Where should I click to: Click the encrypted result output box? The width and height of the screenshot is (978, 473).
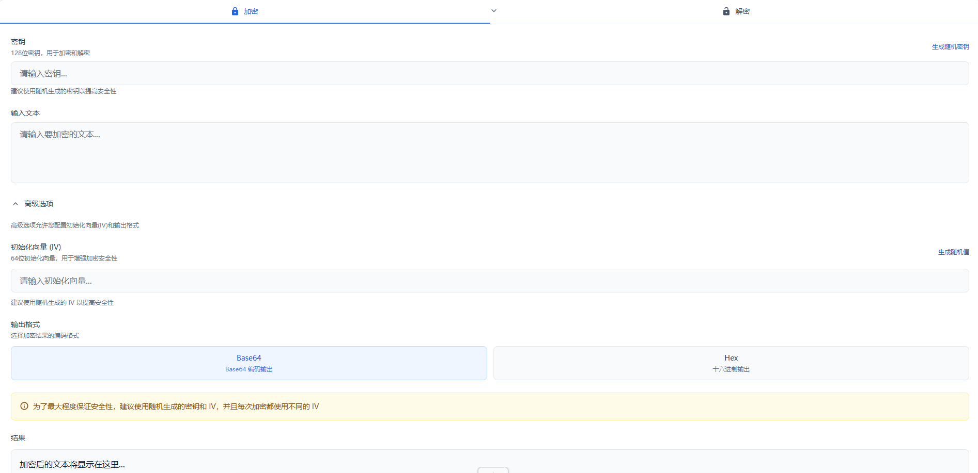point(489,463)
